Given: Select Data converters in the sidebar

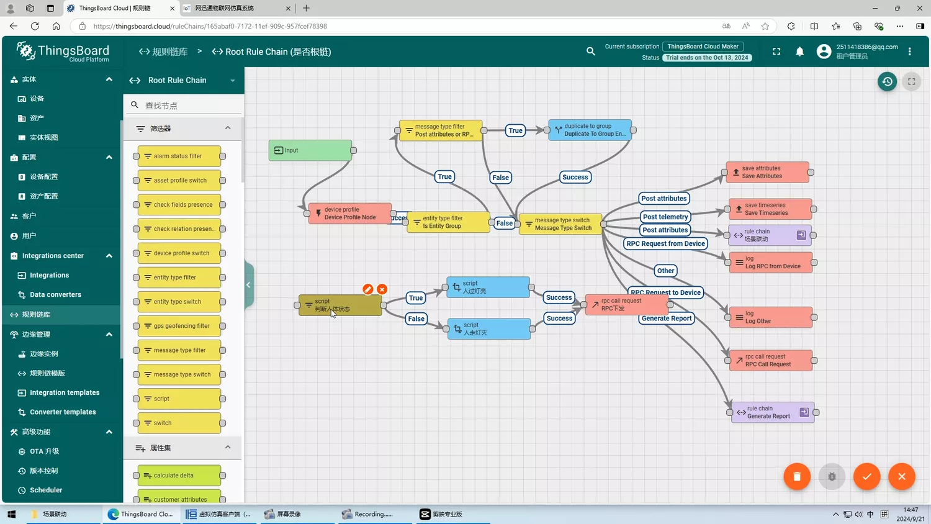Looking at the screenshot, I should pyautogui.click(x=55, y=294).
